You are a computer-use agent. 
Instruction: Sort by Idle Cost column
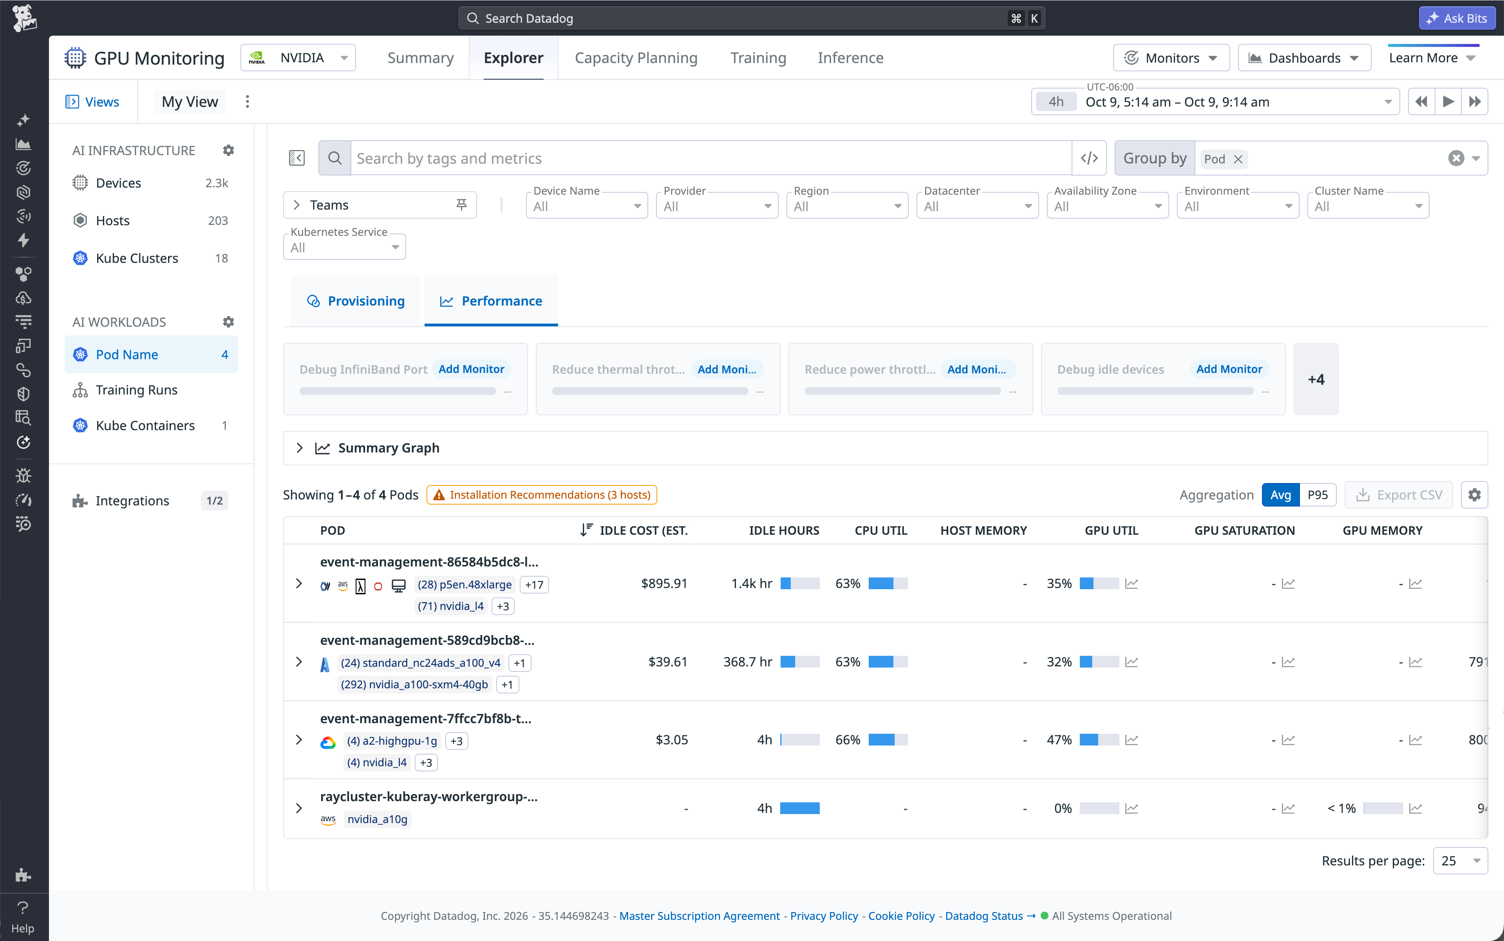click(634, 530)
